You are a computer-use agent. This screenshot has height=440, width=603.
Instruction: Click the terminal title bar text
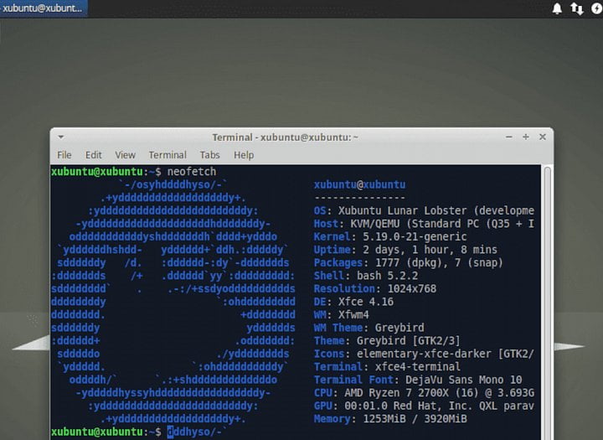[x=285, y=137]
